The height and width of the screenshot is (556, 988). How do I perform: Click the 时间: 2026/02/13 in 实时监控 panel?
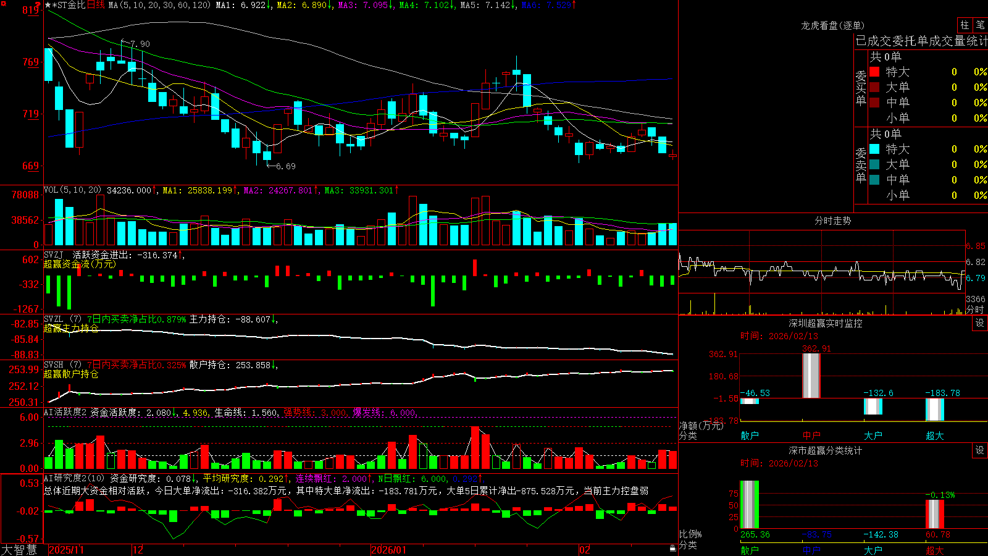(x=779, y=336)
